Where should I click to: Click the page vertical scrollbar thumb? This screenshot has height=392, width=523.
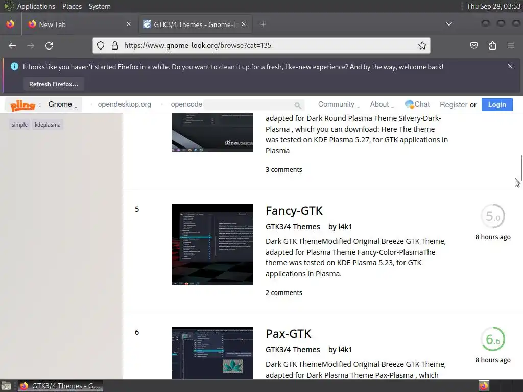(x=521, y=167)
